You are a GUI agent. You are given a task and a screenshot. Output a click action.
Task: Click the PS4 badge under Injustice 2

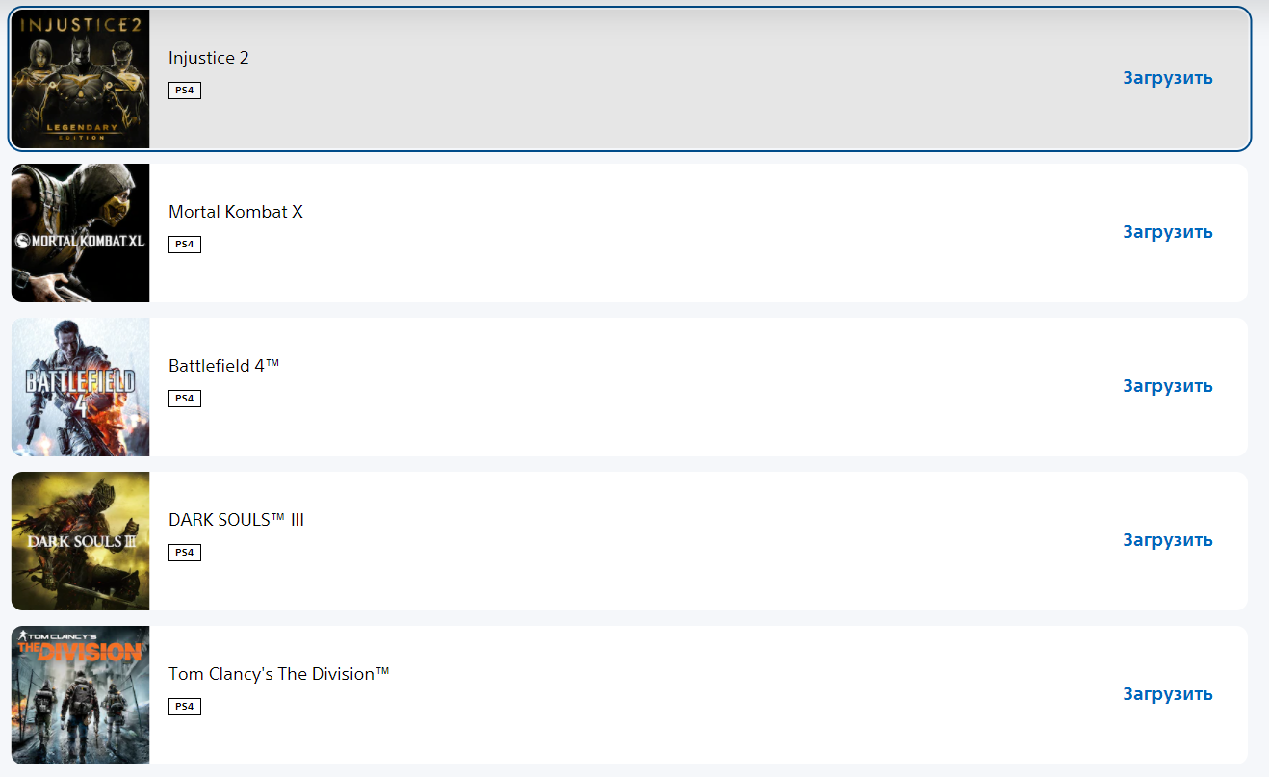tap(185, 91)
